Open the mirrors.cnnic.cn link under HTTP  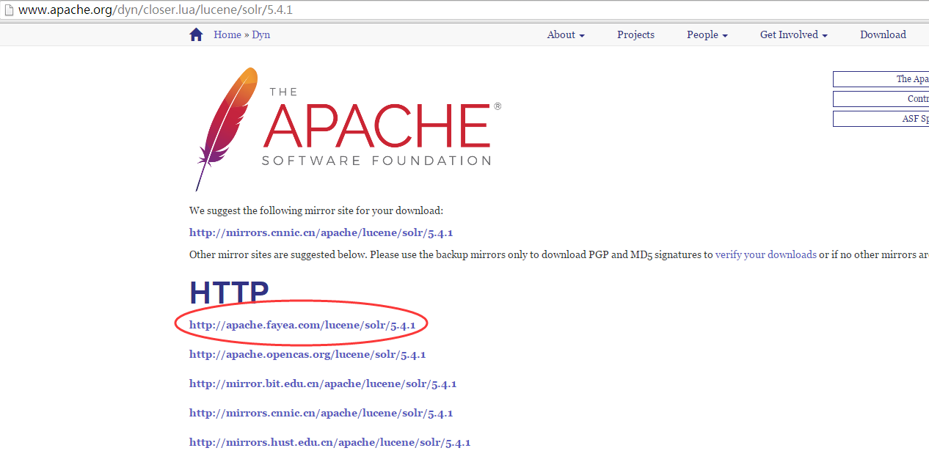[321, 413]
